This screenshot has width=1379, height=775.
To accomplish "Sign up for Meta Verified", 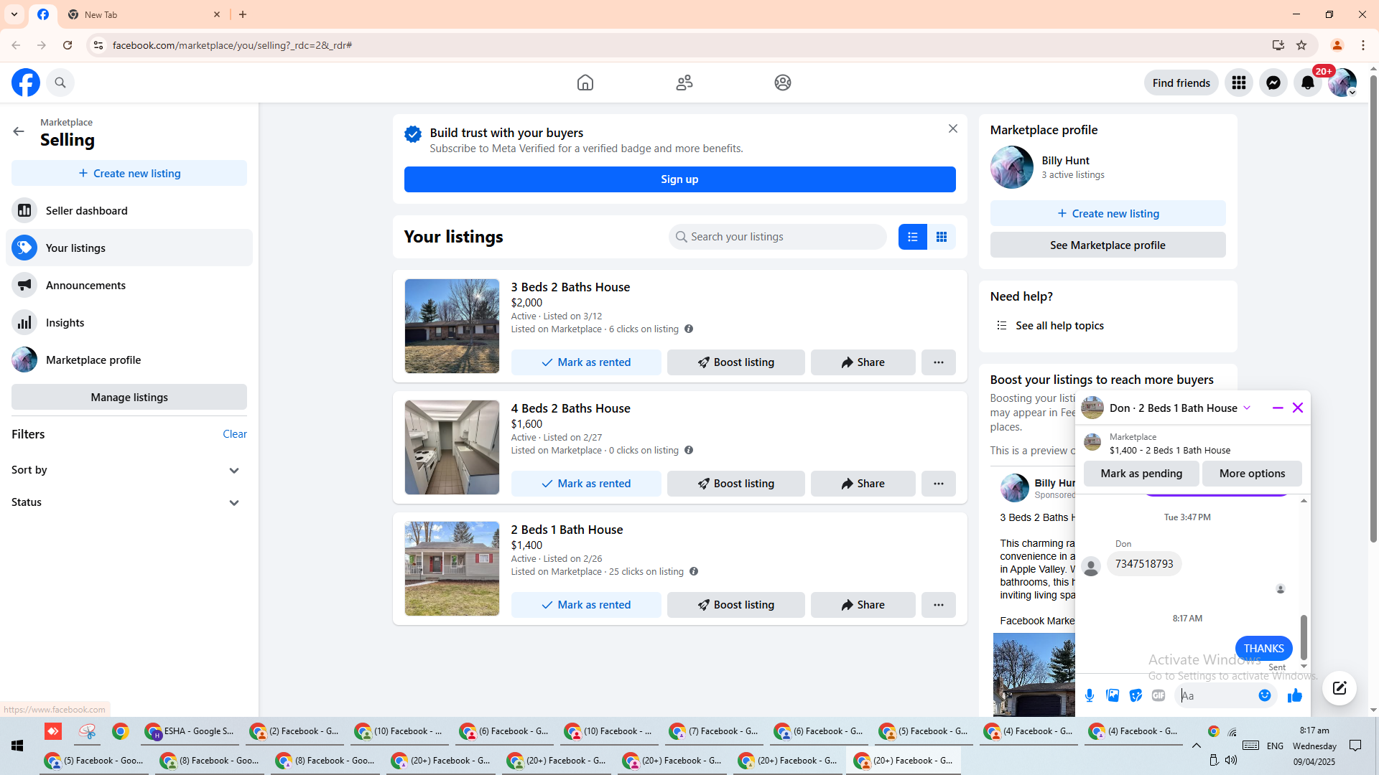I will 679,179.
